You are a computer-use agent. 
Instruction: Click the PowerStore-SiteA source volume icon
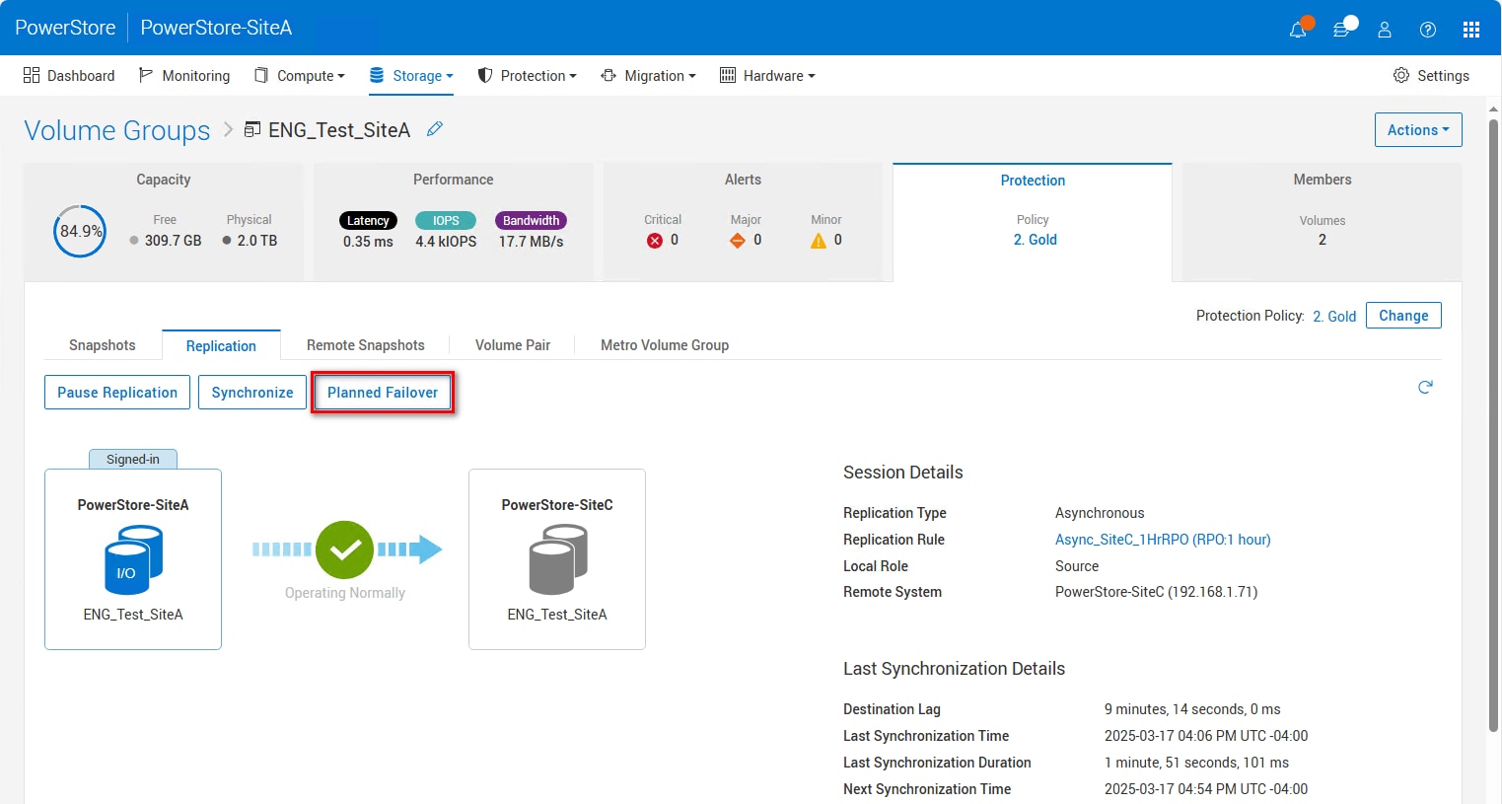[133, 559]
